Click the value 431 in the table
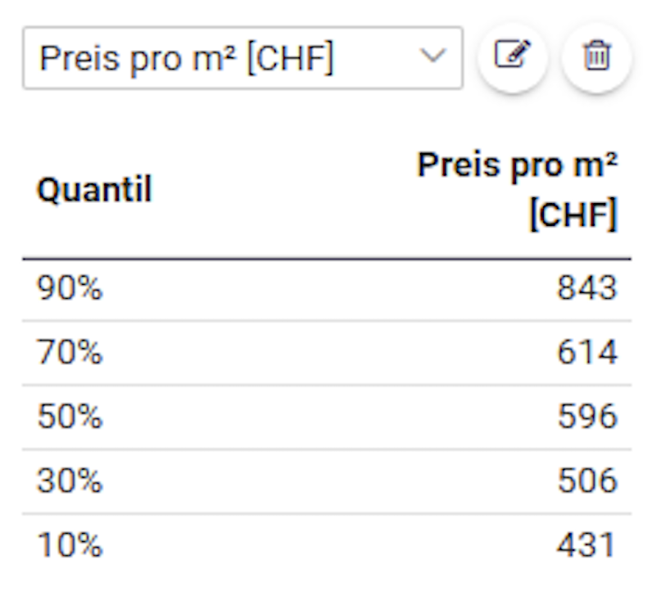This screenshot has width=652, height=596. tap(586, 544)
